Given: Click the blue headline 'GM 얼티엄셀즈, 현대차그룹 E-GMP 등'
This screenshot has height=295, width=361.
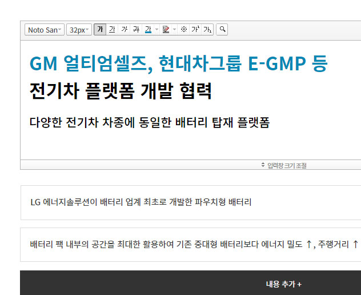Looking at the screenshot, I should coord(178,63).
